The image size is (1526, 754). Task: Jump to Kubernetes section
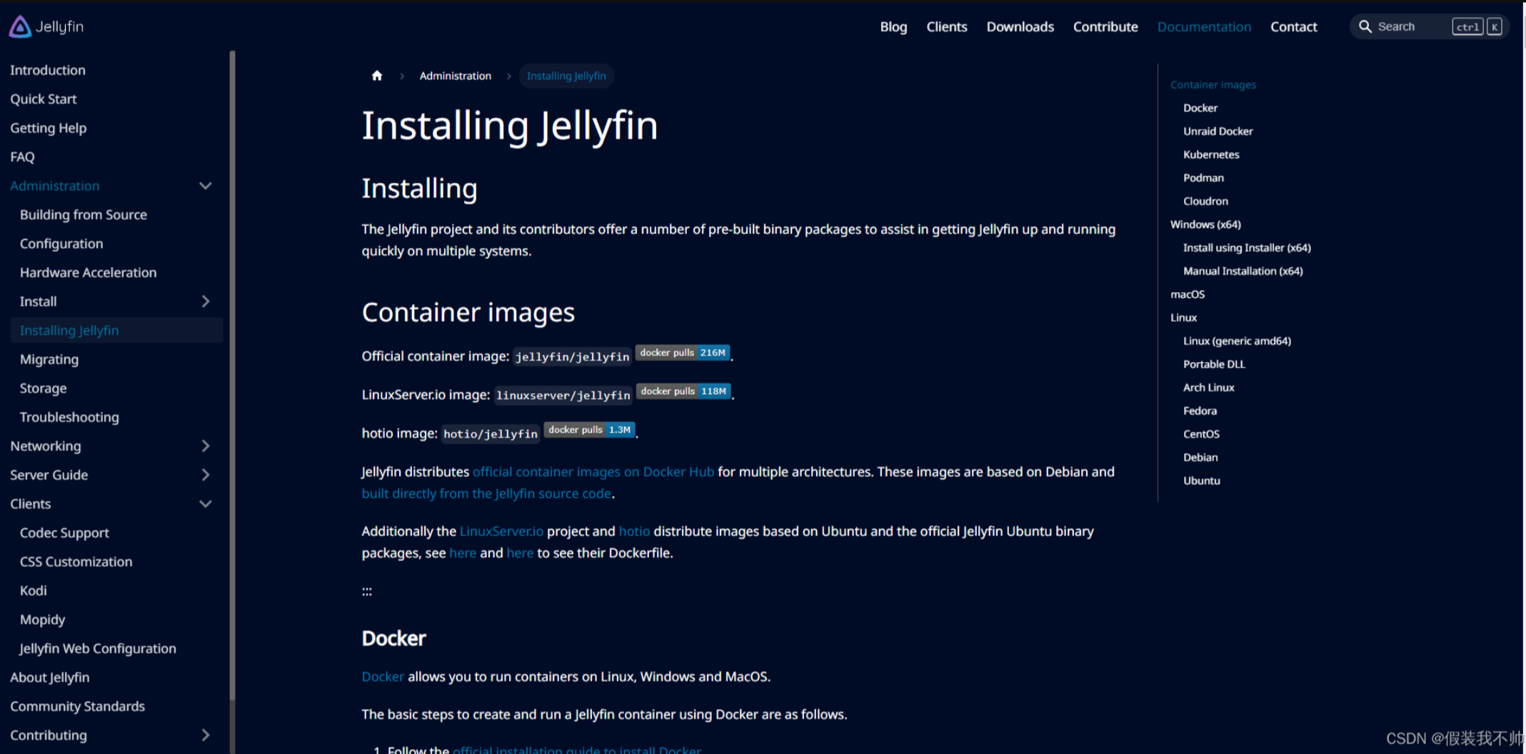pos(1211,154)
